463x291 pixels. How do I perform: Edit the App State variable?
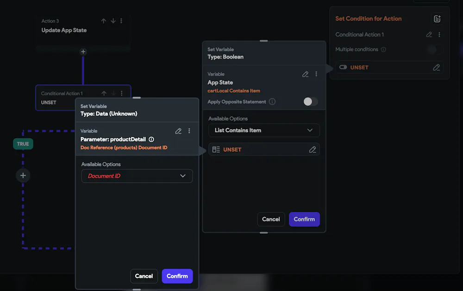pyautogui.click(x=305, y=74)
